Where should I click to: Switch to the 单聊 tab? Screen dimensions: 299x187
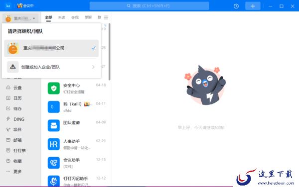[88, 17]
